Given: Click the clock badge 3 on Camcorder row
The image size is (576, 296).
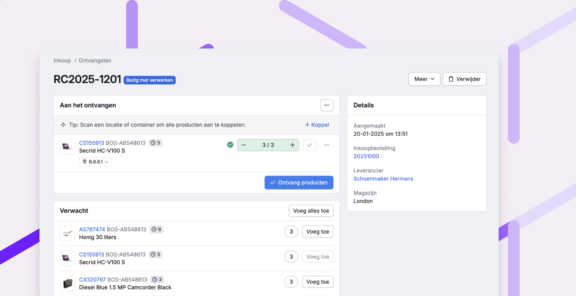Looking at the screenshot, I should point(157,280).
